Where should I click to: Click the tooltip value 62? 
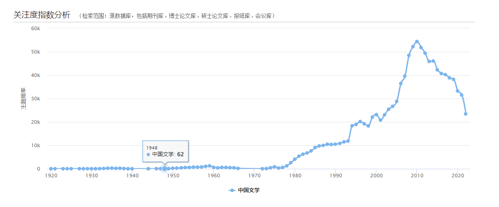coord(180,154)
